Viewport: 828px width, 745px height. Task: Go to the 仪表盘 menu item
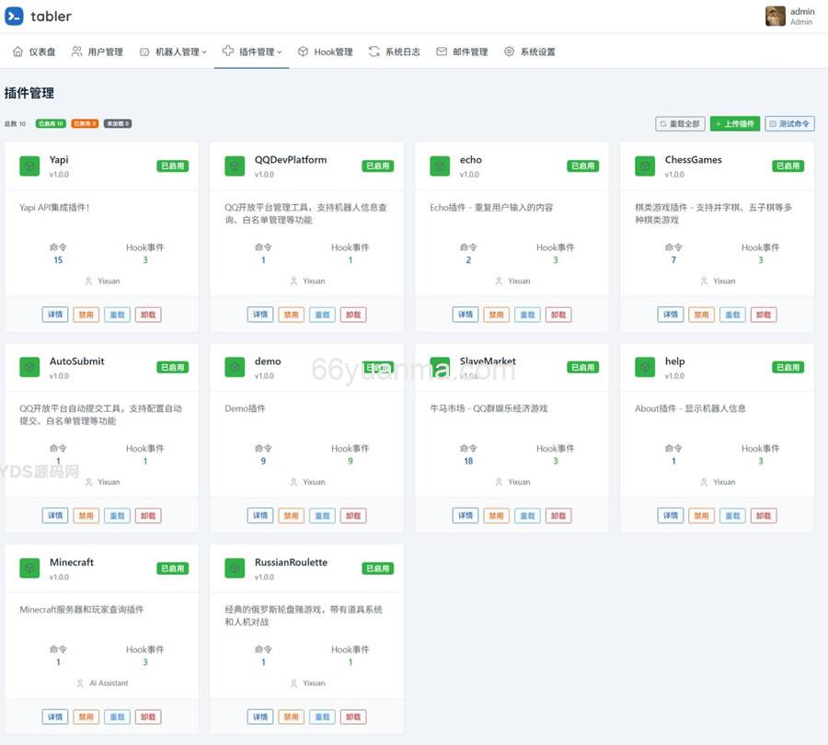(x=34, y=52)
